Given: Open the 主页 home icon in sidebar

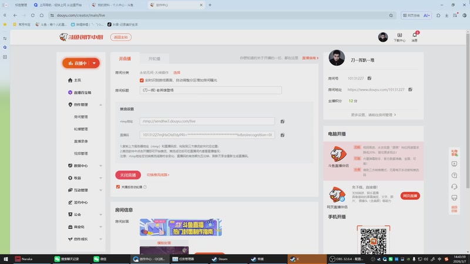Looking at the screenshot, I should pos(70,80).
